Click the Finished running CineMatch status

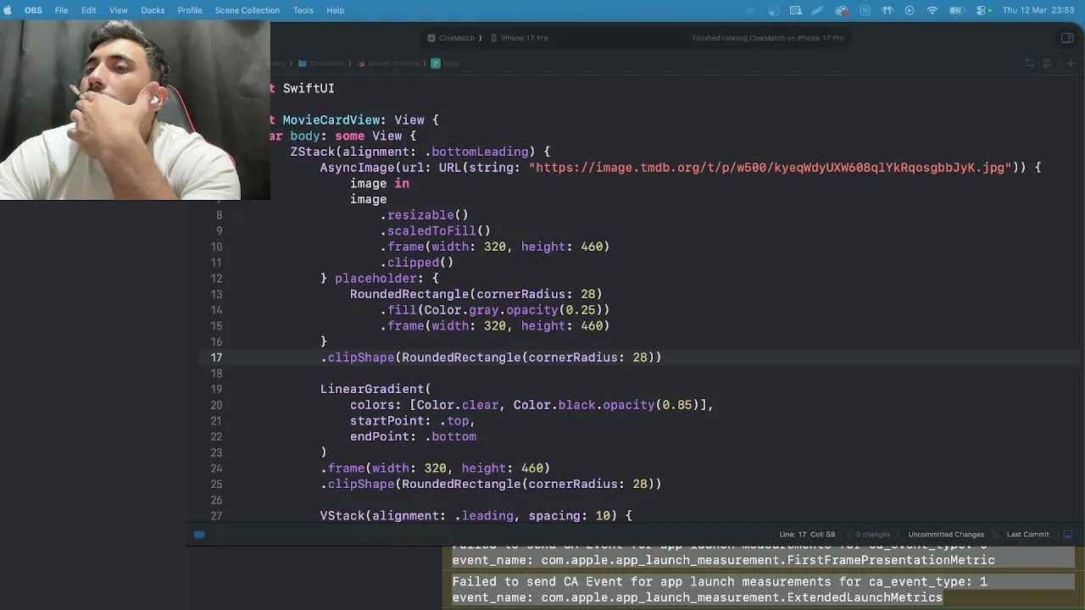768,38
